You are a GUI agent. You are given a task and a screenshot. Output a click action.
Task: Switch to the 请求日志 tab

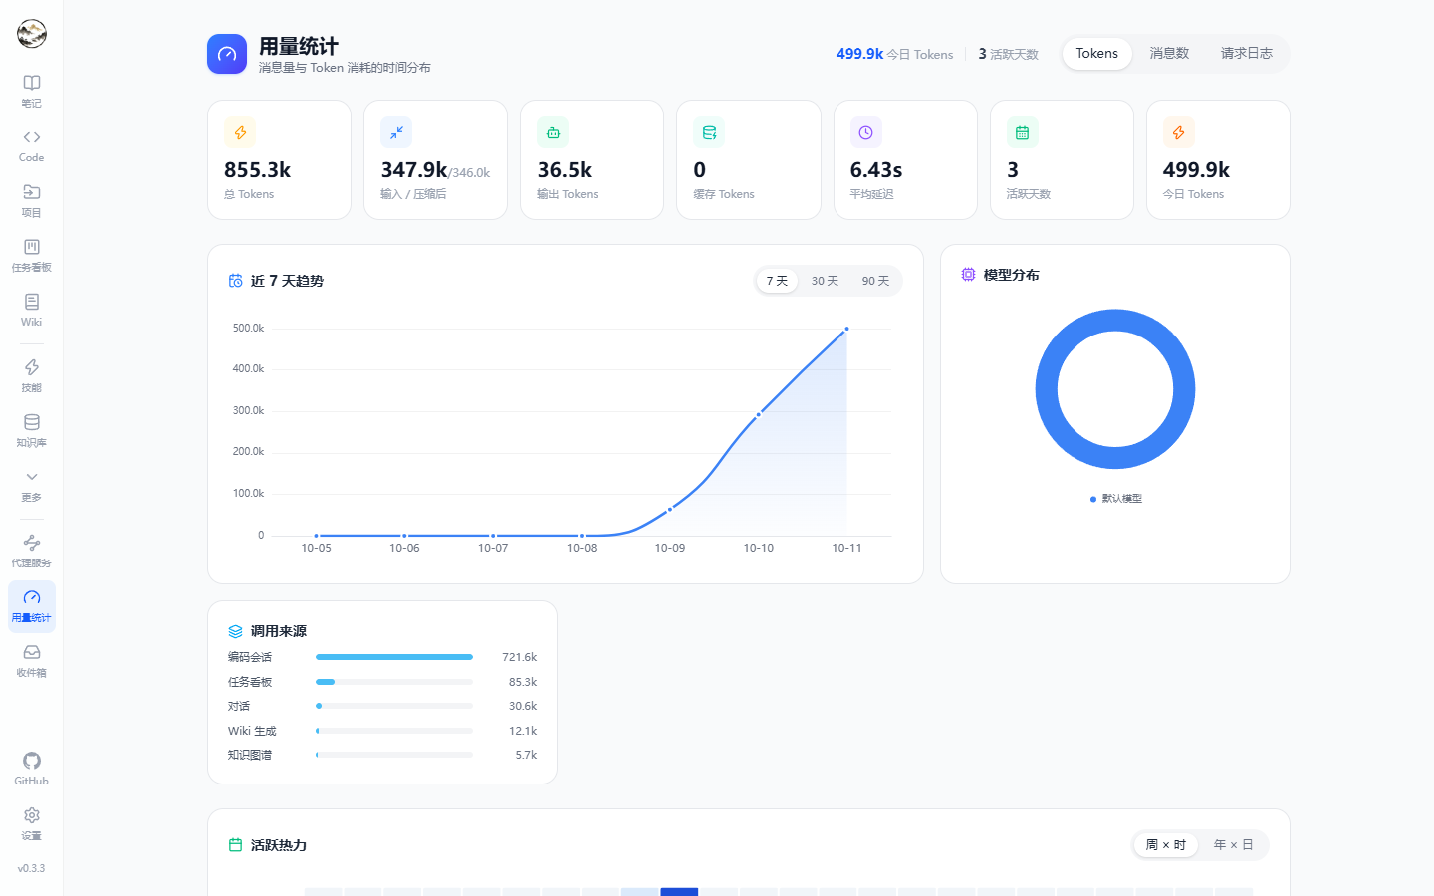1247,54
